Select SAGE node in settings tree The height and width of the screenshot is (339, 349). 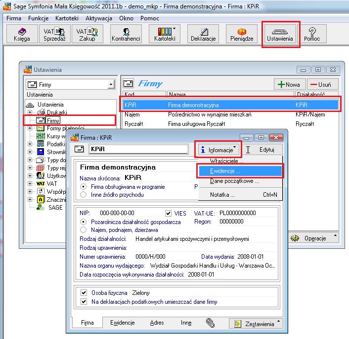pyautogui.click(x=55, y=208)
